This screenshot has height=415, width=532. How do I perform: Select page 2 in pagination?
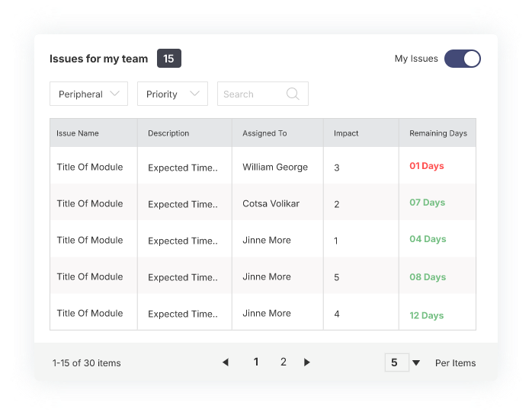(x=284, y=362)
